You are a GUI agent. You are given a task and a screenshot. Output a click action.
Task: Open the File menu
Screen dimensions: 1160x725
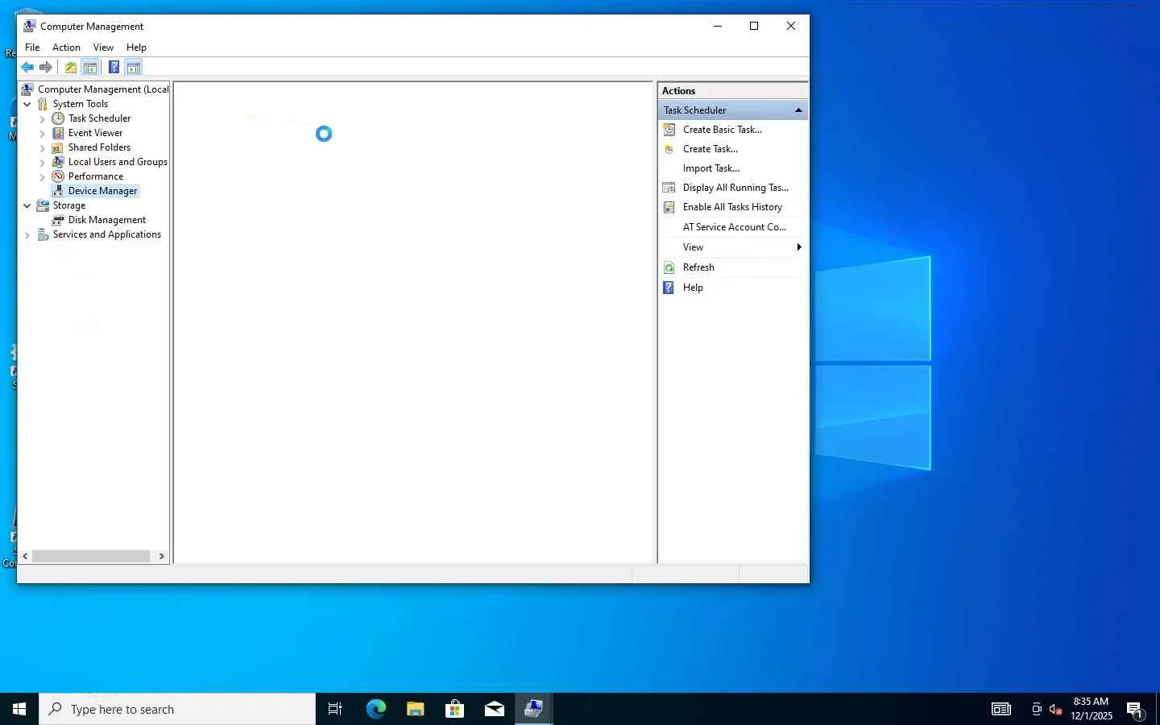click(x=32, y=48)
